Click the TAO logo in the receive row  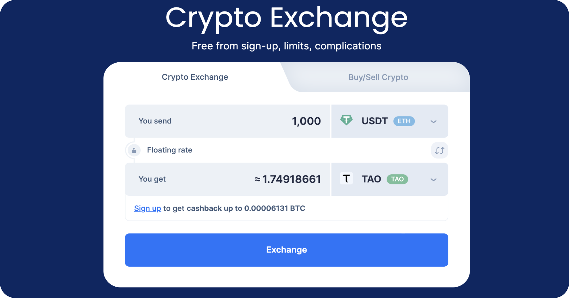347,179
